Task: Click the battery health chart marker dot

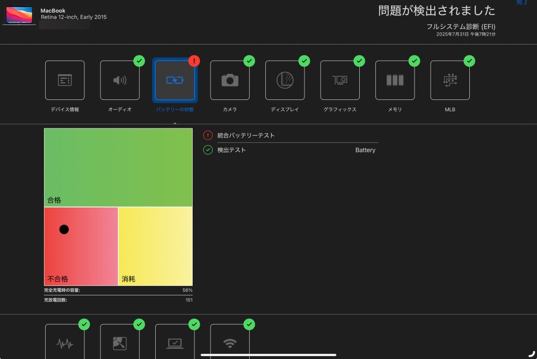Action: [x=64, y=229]
